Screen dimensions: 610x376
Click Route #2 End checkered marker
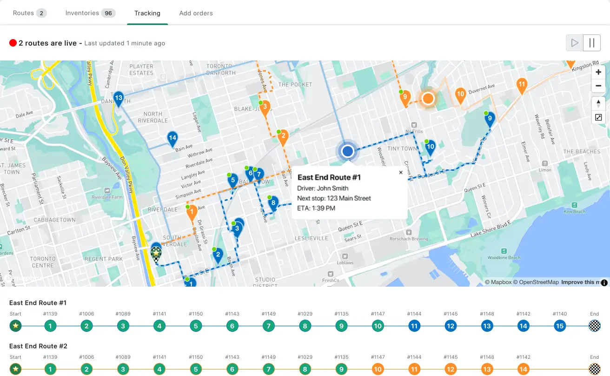pyautogui.click(x=595, y=369)
